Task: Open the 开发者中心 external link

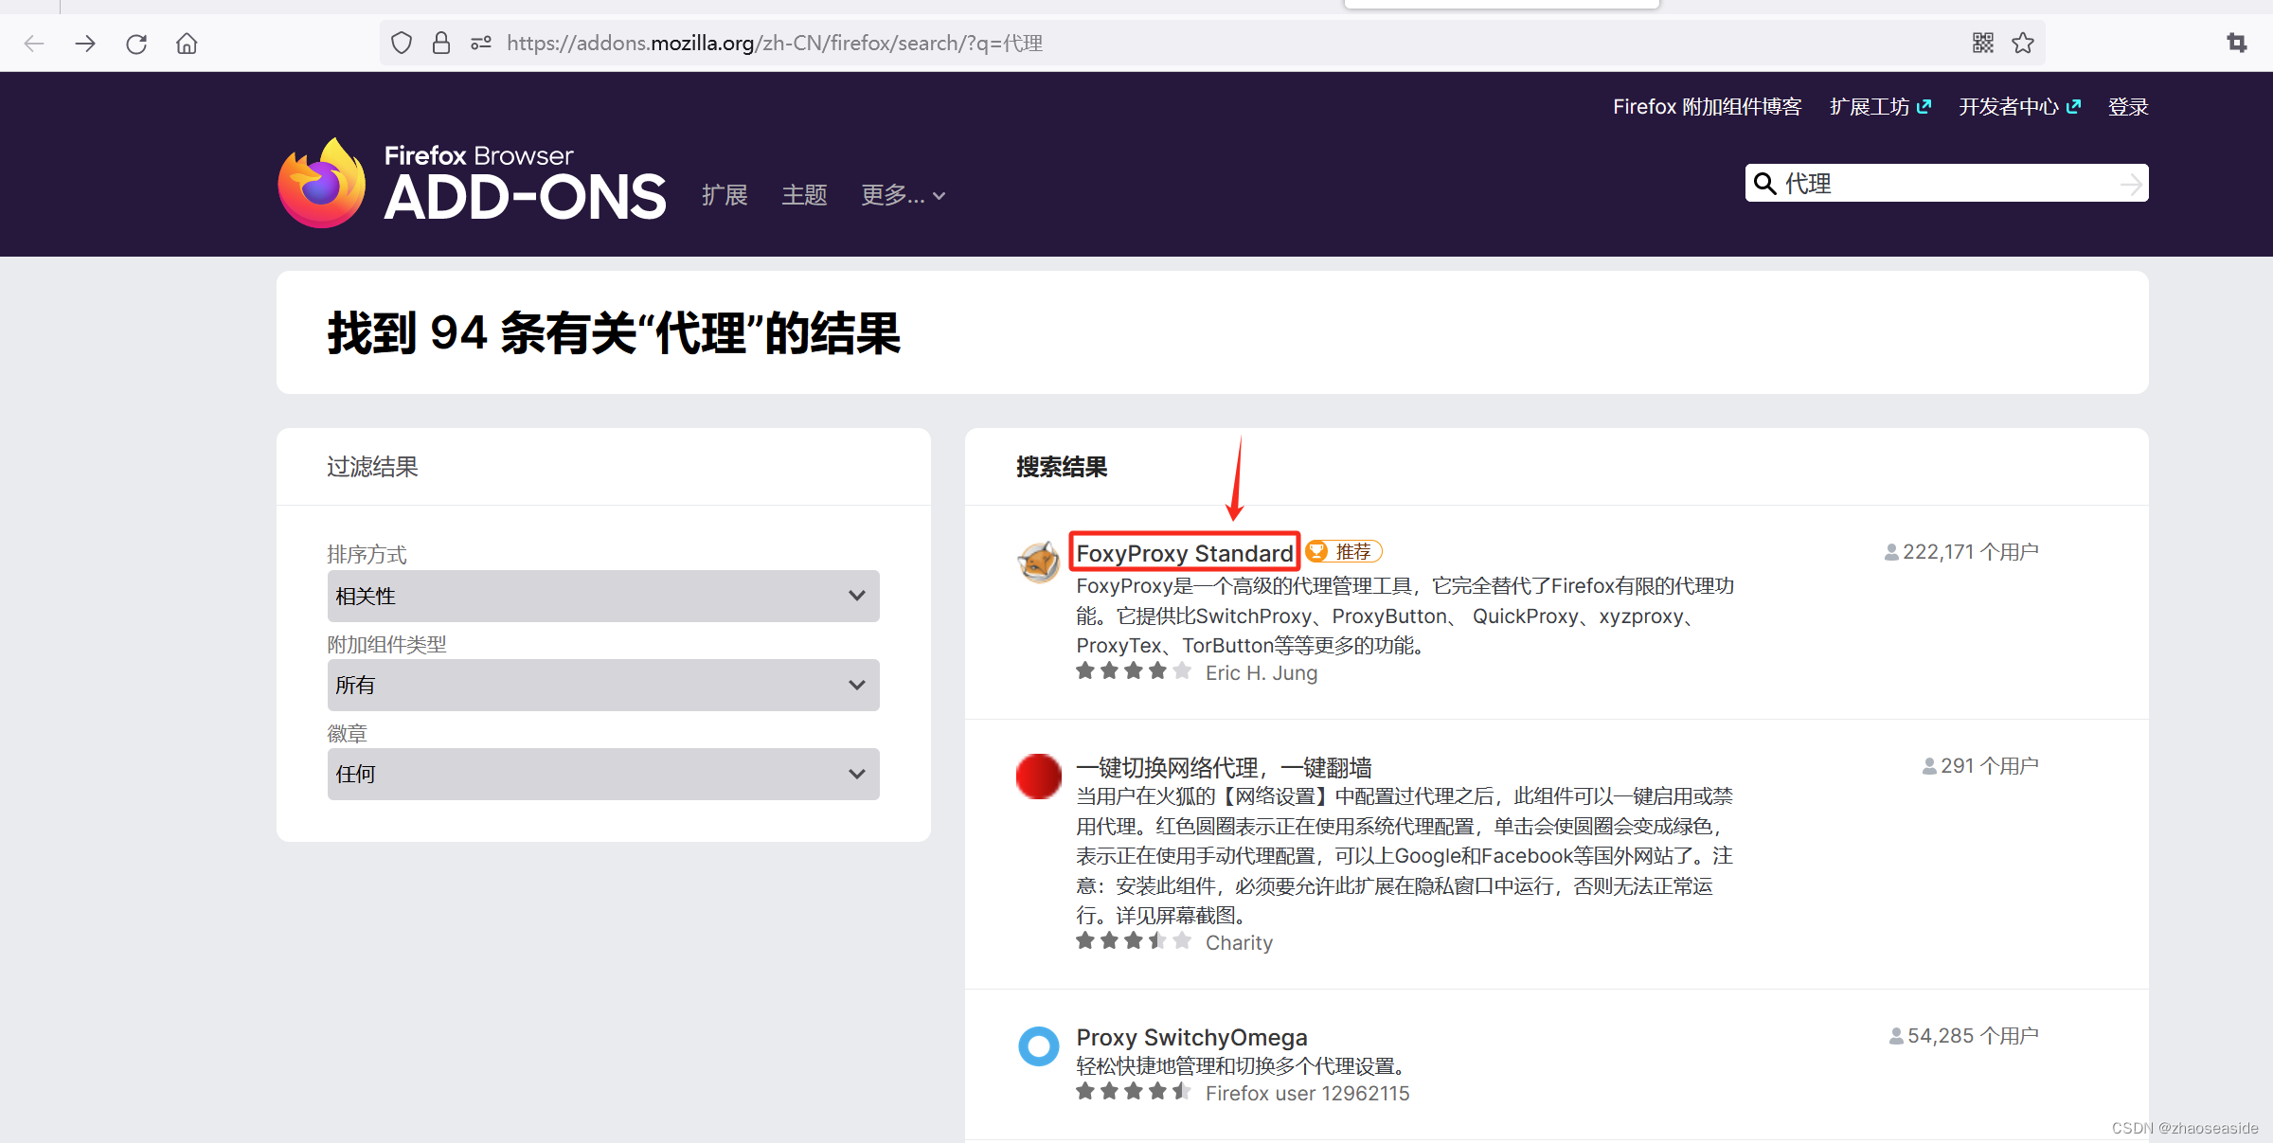Action: 2019,107
